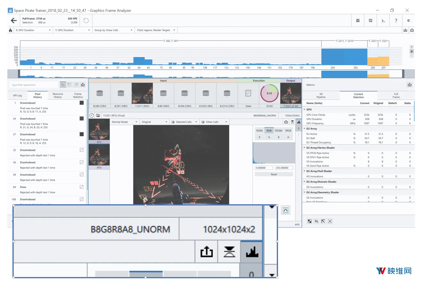Screen dimensions: 421x284
Task: Toggle the side panel icon at top right
Action: [409, 20]
